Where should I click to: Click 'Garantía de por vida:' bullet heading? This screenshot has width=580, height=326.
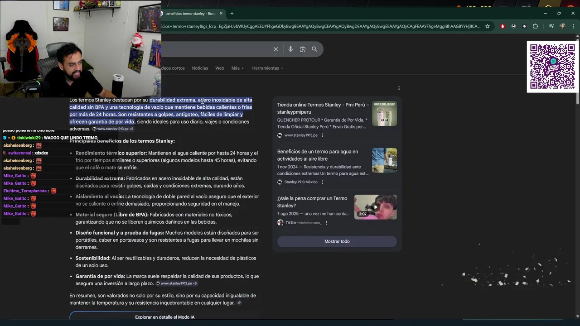pos(100,276)
